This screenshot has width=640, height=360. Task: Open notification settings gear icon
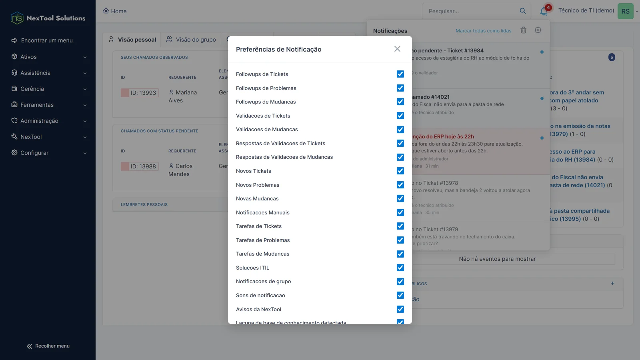(x=538, y=30)
